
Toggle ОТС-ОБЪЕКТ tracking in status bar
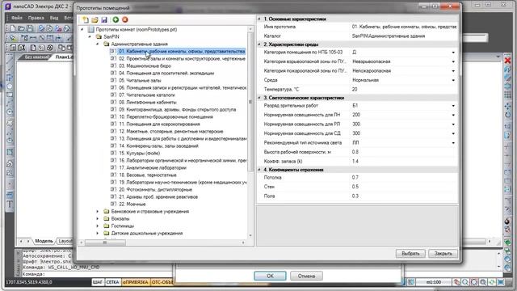tap(162, 282)
